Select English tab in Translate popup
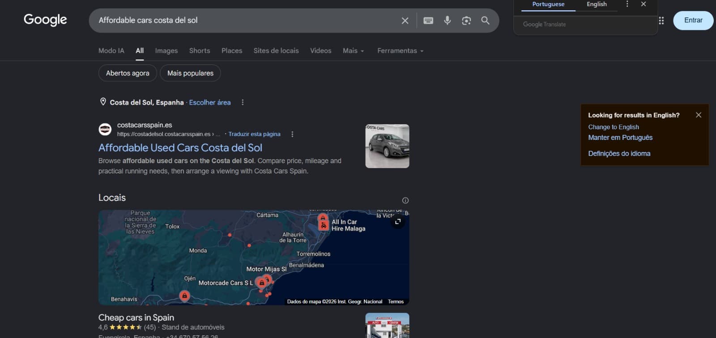716x338 pixels. pyautogui.click(x=597, y=4)
